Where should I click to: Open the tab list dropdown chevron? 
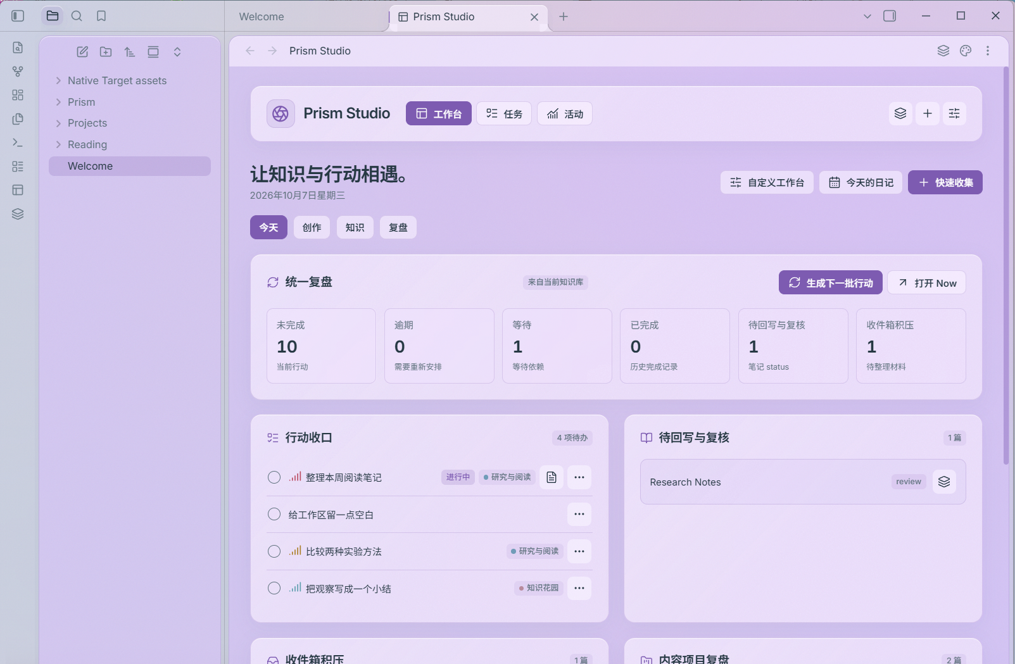click(867, 16)
